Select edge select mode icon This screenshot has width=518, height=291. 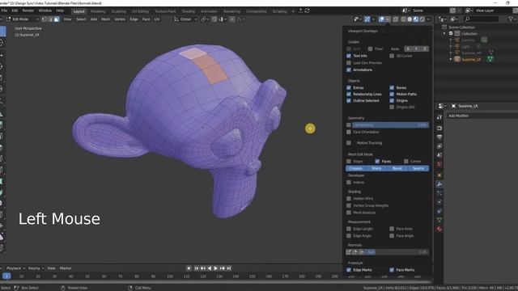(50, 19)
